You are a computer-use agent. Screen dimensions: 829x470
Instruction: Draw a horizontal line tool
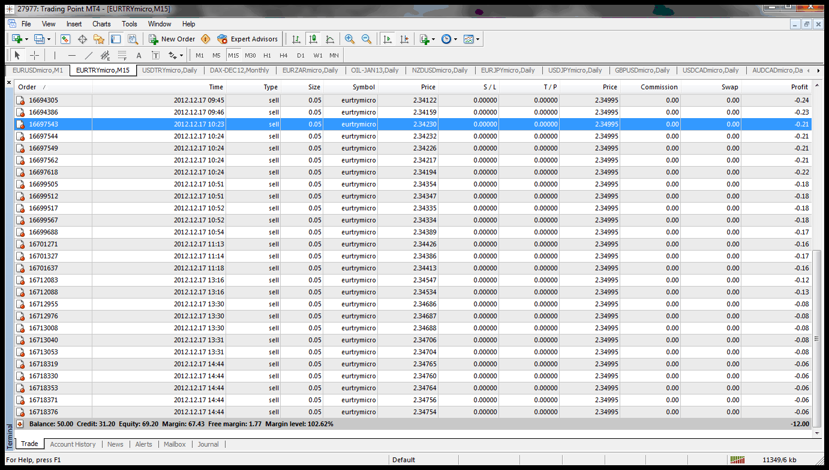[x=72, y=55]
